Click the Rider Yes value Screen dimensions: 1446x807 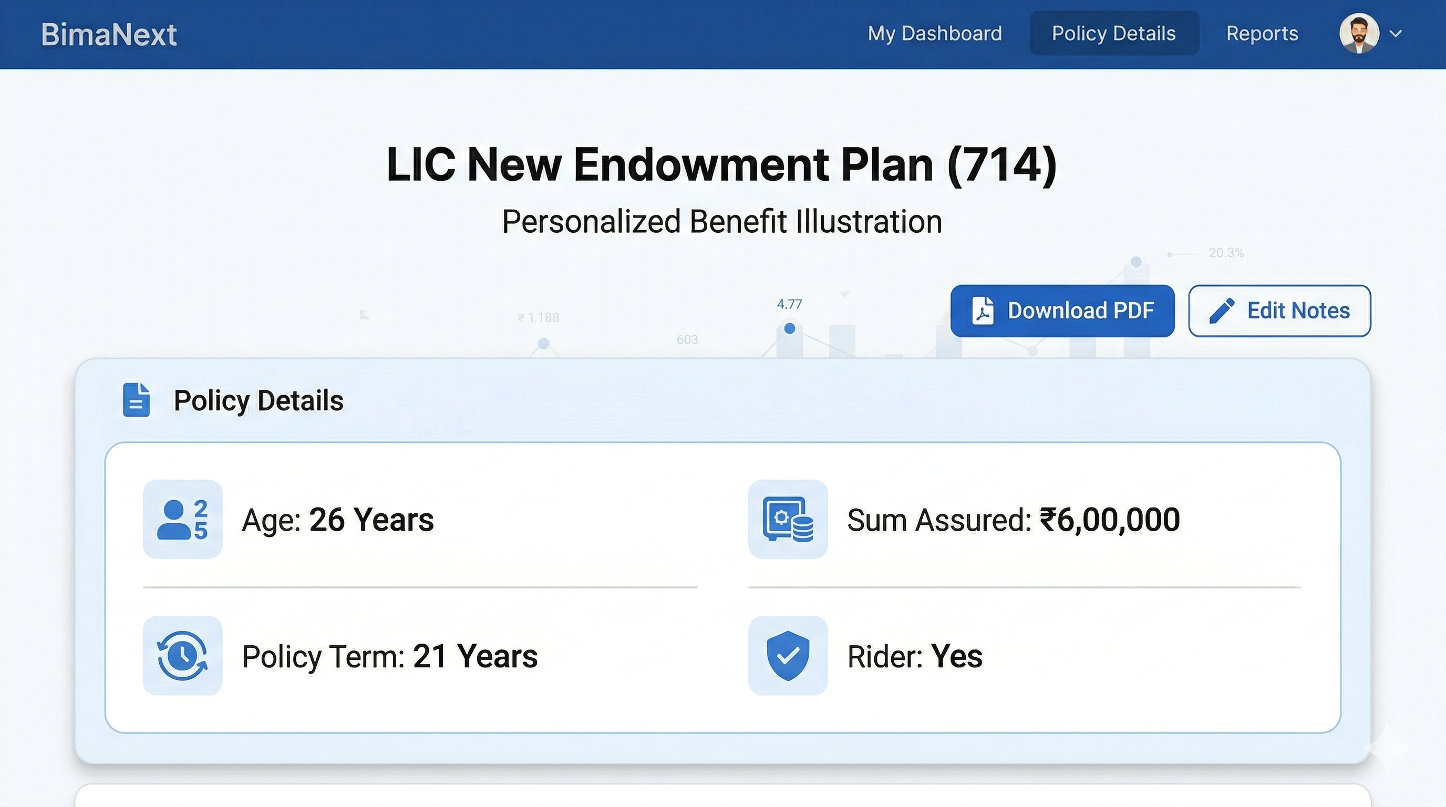point(956,656)
